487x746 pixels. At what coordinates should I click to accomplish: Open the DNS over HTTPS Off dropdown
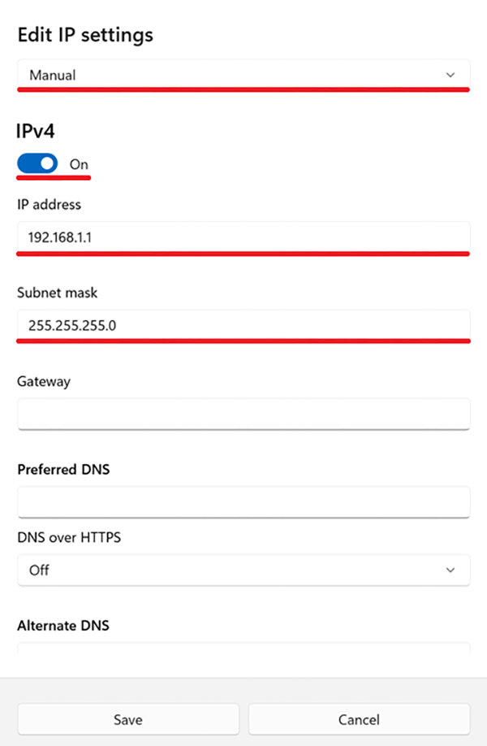[x=243, y=570]
